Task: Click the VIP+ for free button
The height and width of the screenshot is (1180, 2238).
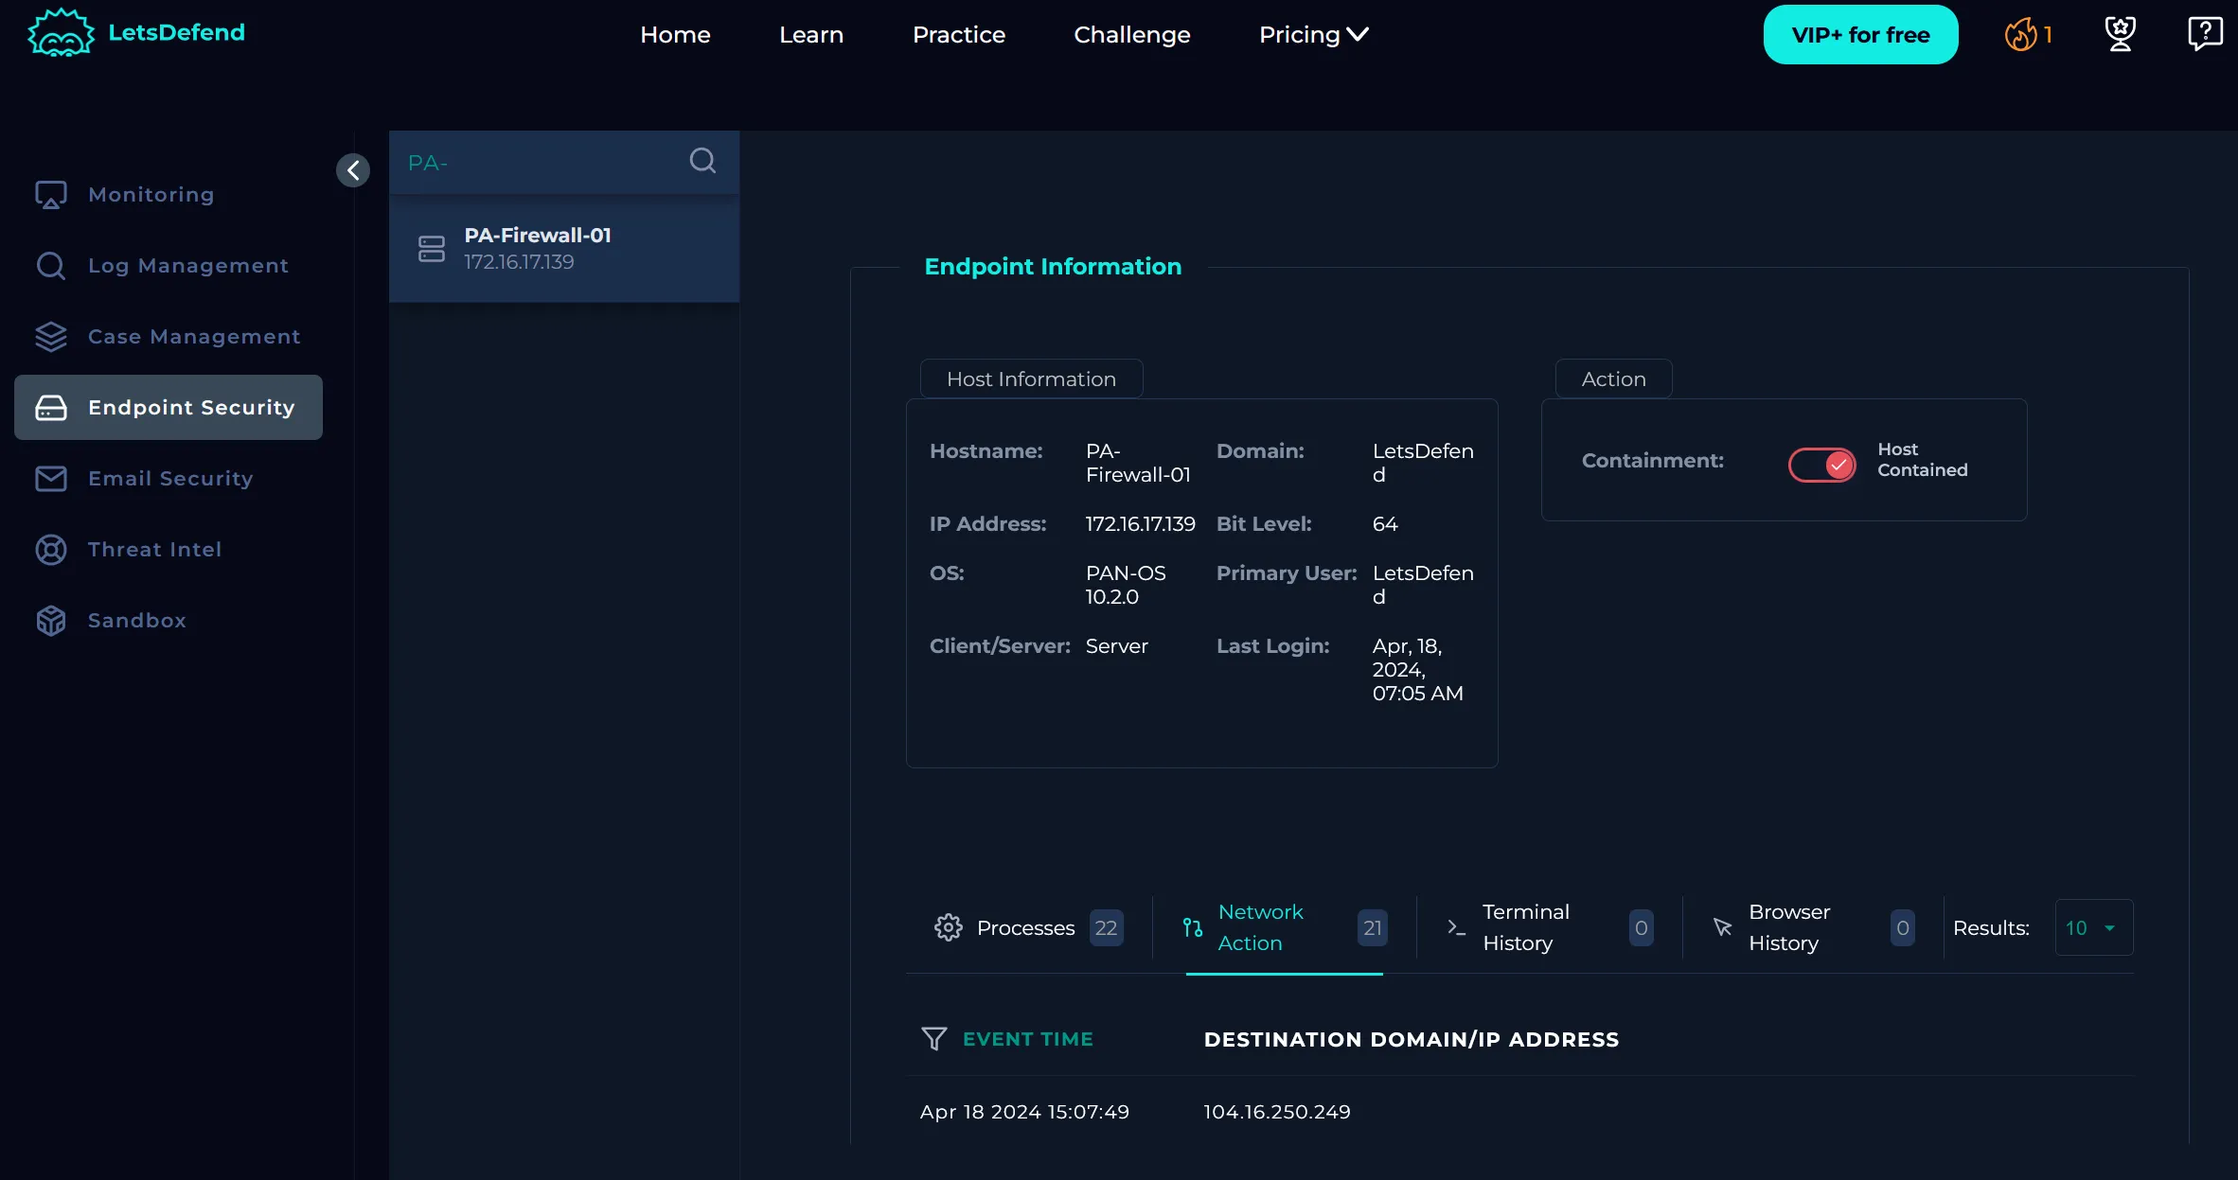Action: click(1859, 35)
